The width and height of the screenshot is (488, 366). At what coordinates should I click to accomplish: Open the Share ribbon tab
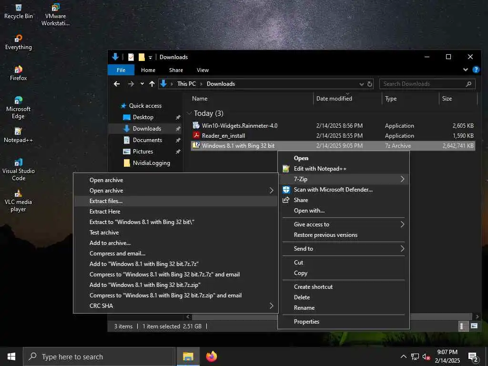[176, 70]
